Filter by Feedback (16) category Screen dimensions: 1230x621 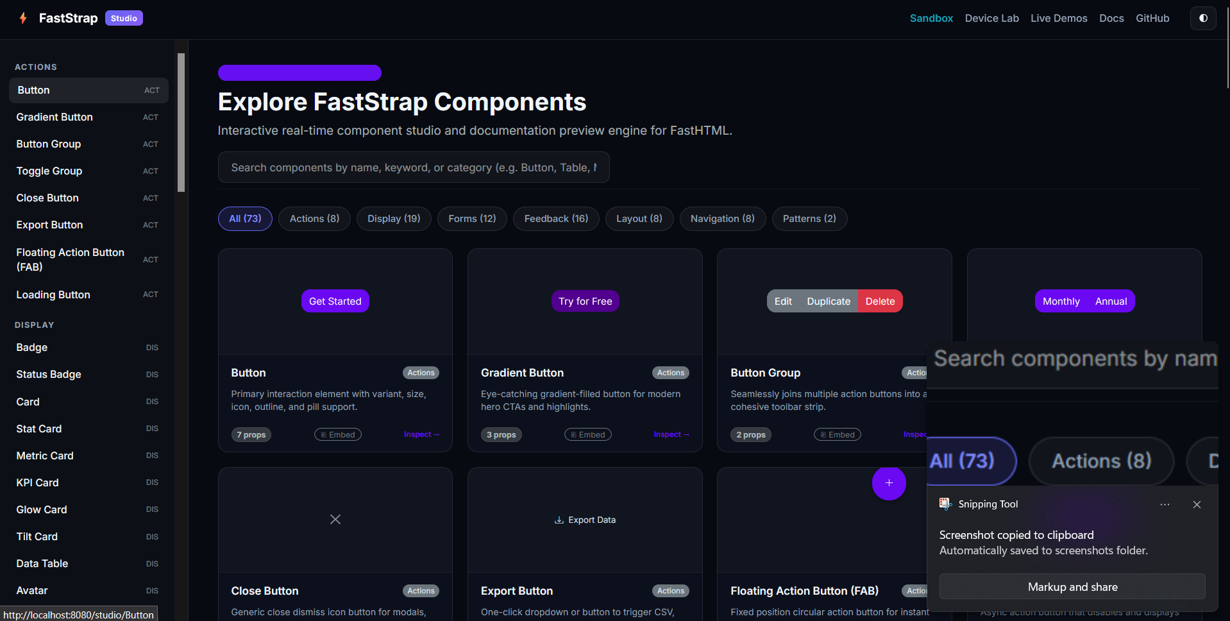556,219
